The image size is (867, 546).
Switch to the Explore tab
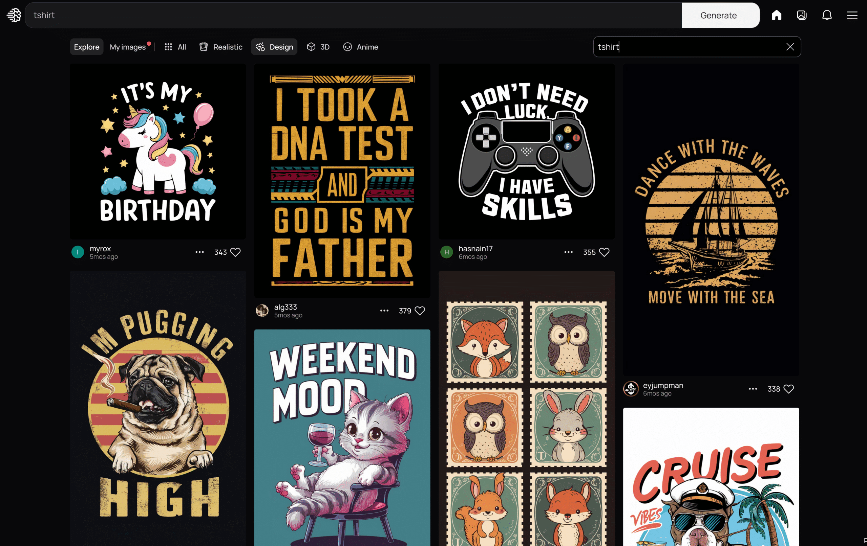[86, 47]
